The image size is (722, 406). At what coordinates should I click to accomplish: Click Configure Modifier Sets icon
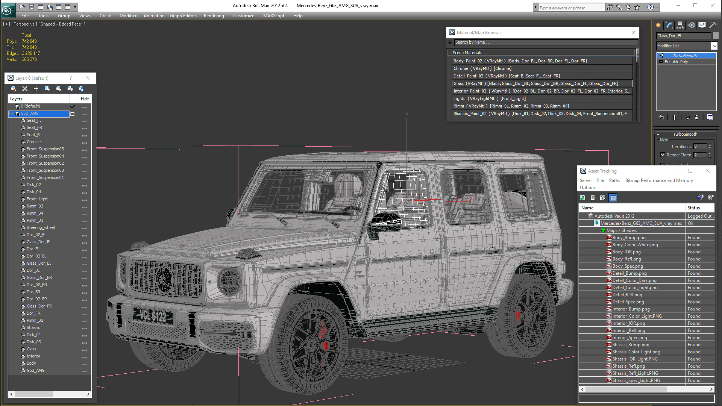click(710, 117)
